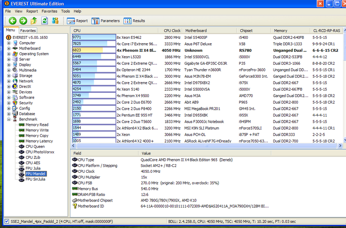Select the Multimedia tree icon
The width and height of the screenshot is (346, 228).
(15, 70)
